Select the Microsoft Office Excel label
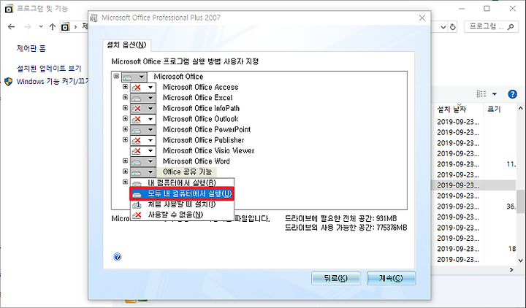The image size is (526, 308). 197,98
